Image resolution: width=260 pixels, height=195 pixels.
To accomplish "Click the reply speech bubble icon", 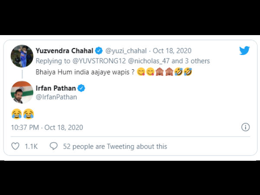I will click(x=54, y=146).
